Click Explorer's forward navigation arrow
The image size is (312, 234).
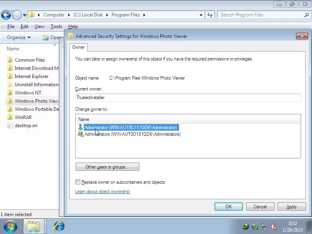coord(17,15)
